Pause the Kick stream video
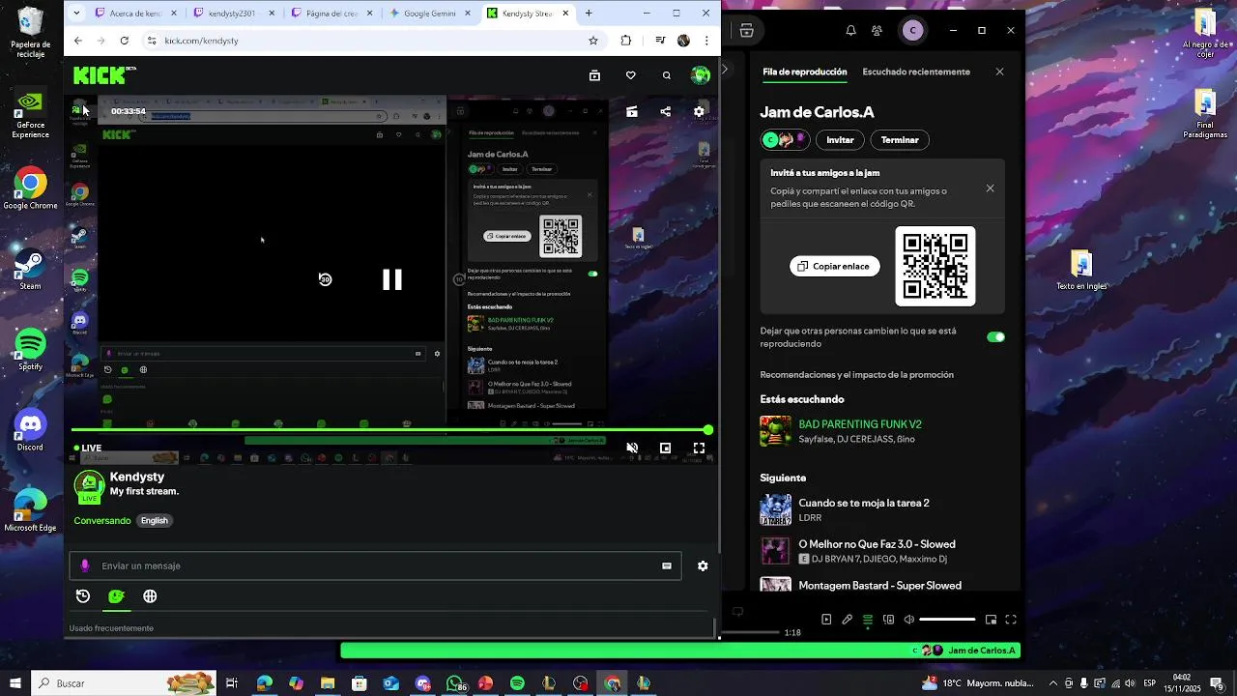This screenshot has width=1237, height=696. (x=392, y=279)
